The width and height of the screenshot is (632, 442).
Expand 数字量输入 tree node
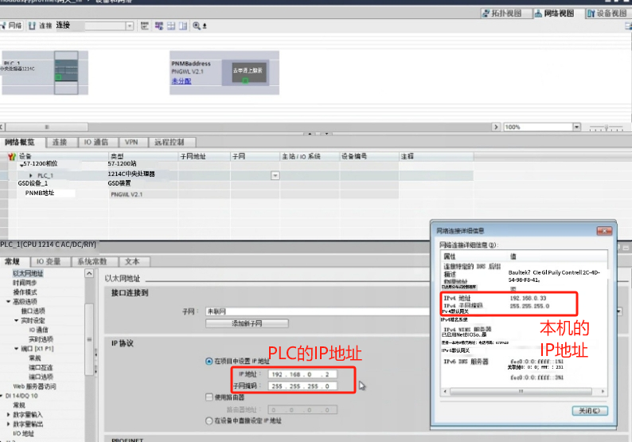click(x=9, y=415)
